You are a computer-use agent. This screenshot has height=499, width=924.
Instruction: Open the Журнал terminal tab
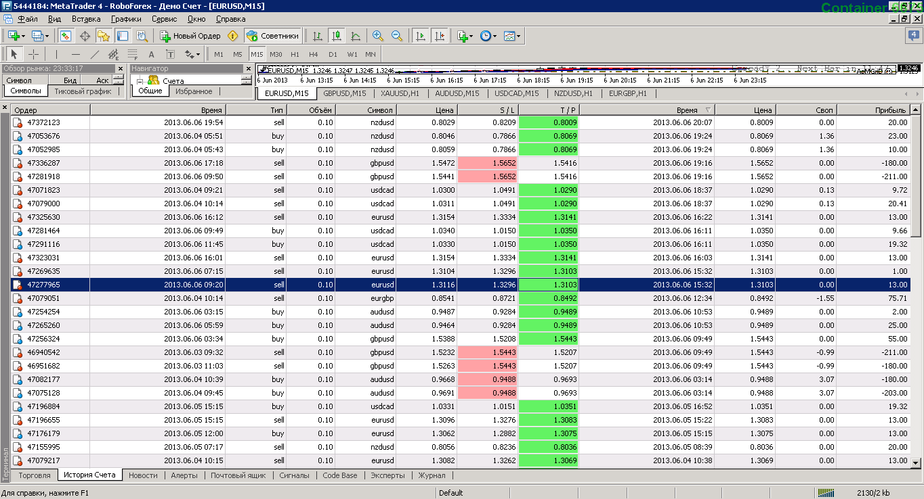tap(432, 475)
